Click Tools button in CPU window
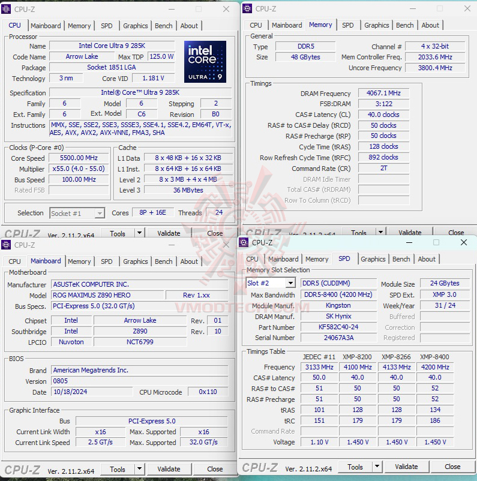477x481 pixels. click(118, 233)
